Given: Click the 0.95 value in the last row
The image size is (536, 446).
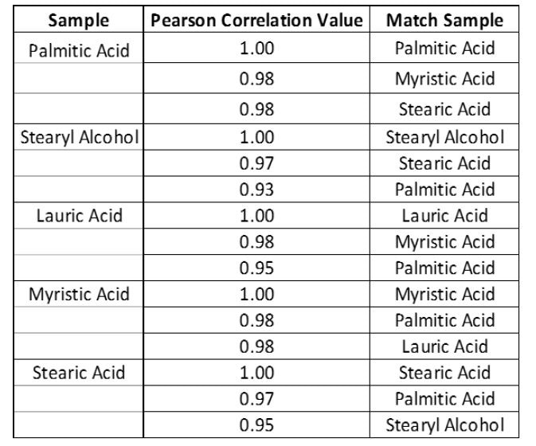Looking at the screenshot, I should 257,424.
